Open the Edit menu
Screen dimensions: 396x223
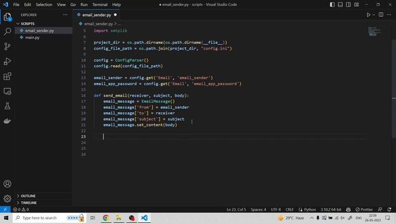tap(27, 4)
